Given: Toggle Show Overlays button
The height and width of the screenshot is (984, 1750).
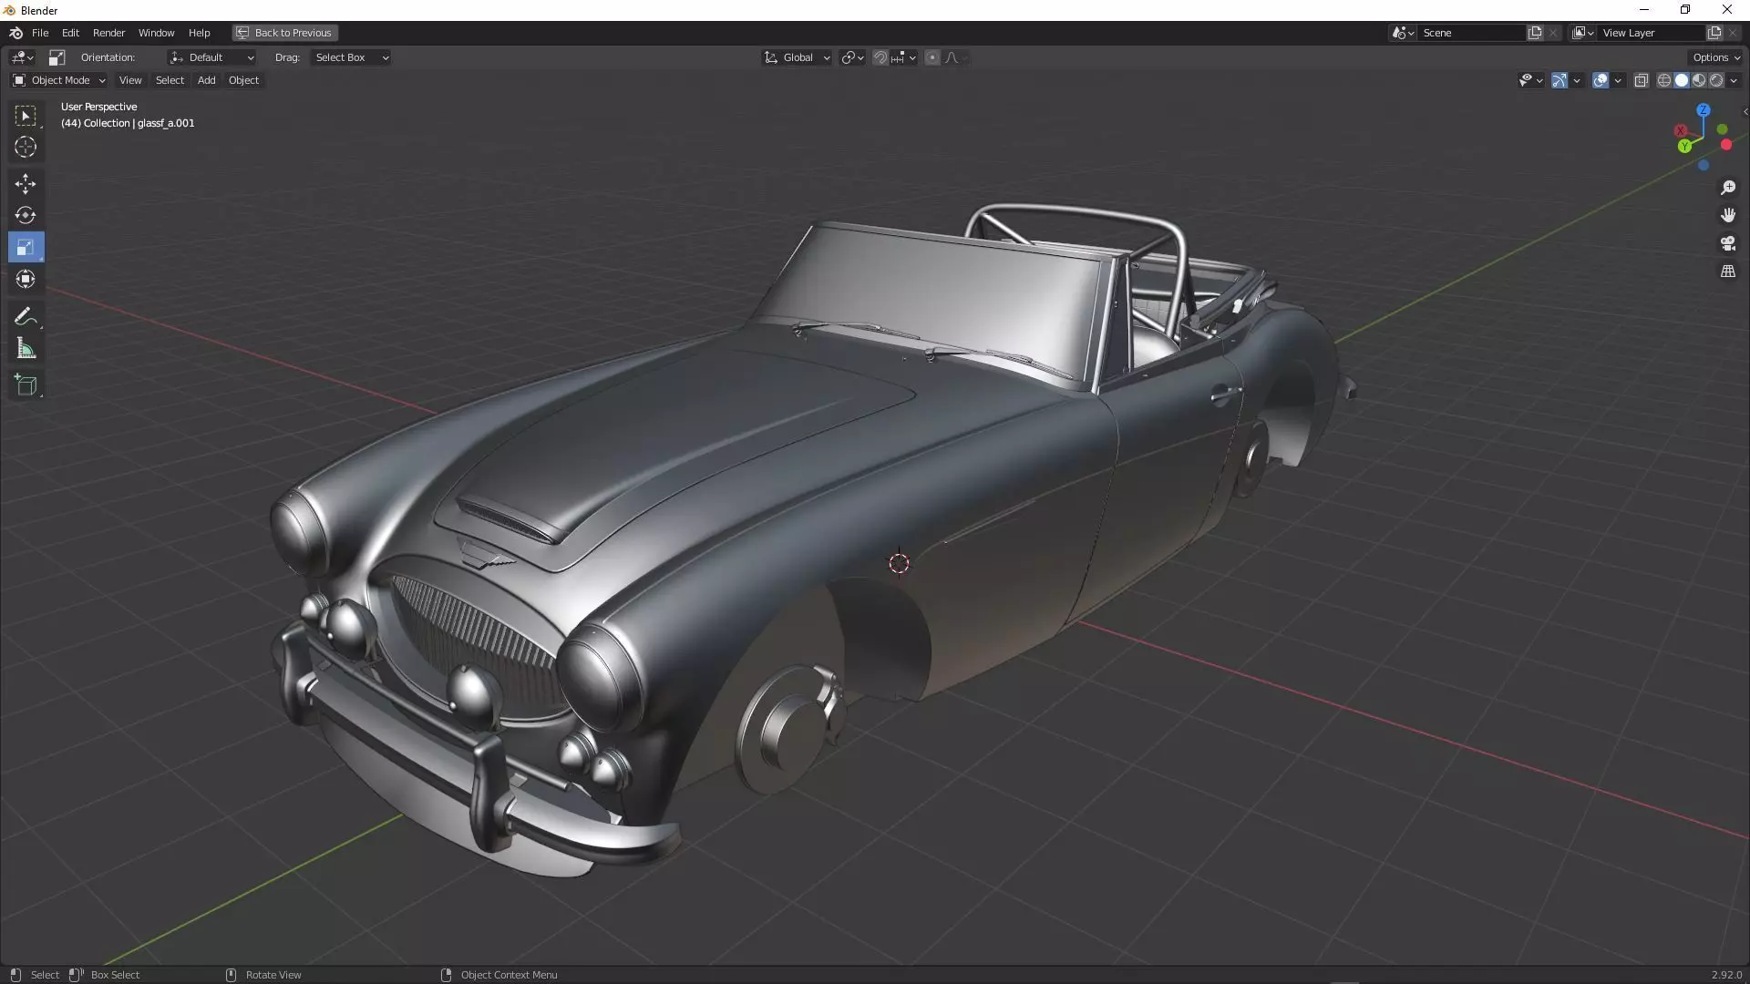Looking at the screenshot, I should pos(1601,80).
